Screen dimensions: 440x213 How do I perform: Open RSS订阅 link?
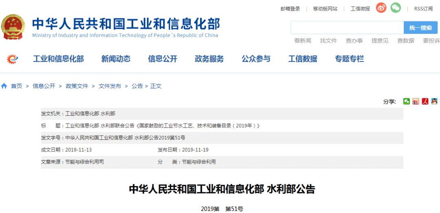pos(423,9)
